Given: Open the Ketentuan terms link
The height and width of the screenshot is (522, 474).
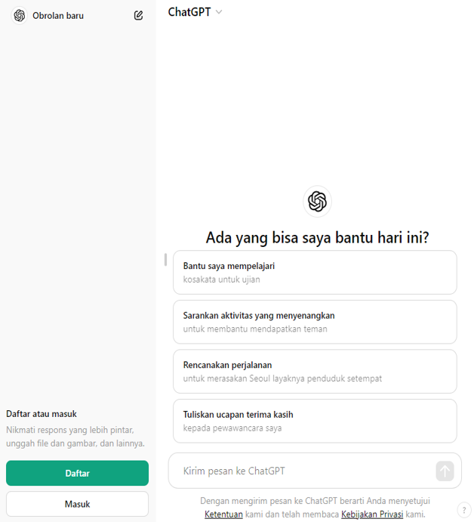Looking at the screenshot, I should (x=223, y=514).
